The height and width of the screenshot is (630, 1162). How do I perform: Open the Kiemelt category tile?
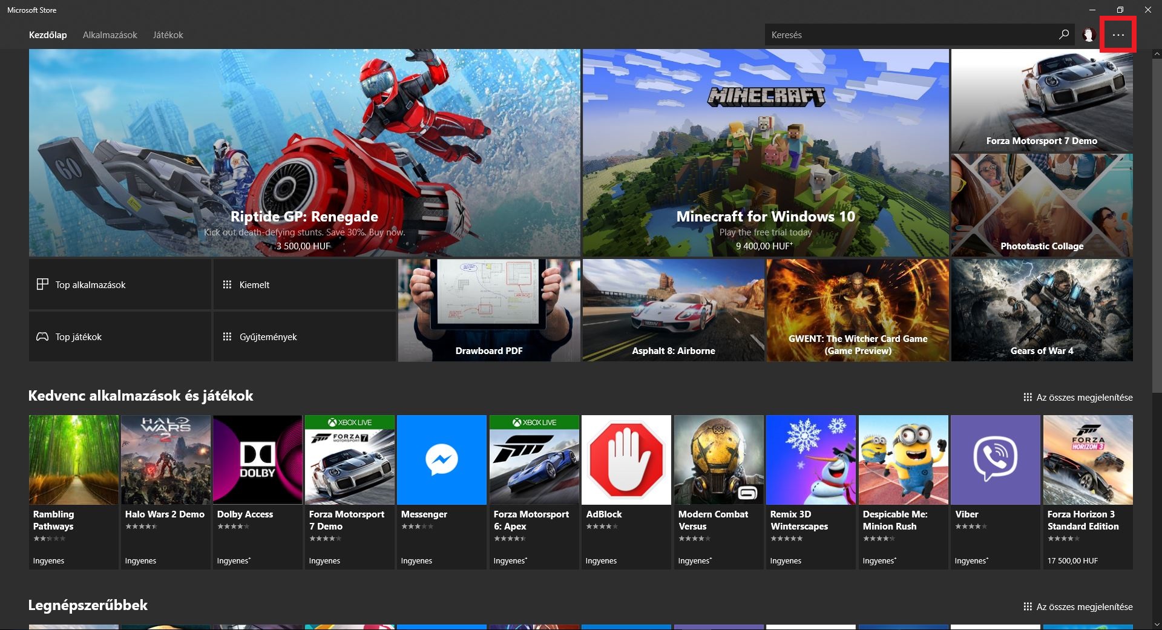click(304, 284)
